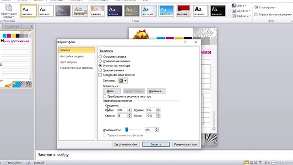Switch to the Структура pane tab
The height and width of the screenshot is (165, 293).
click(x=12, y=26)
